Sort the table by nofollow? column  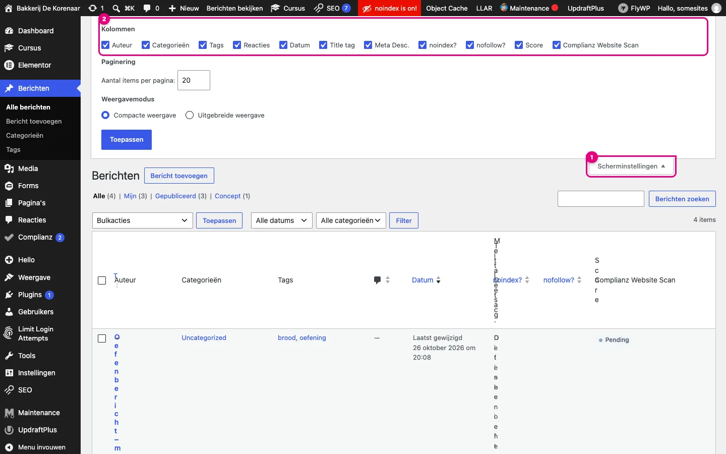562,280
